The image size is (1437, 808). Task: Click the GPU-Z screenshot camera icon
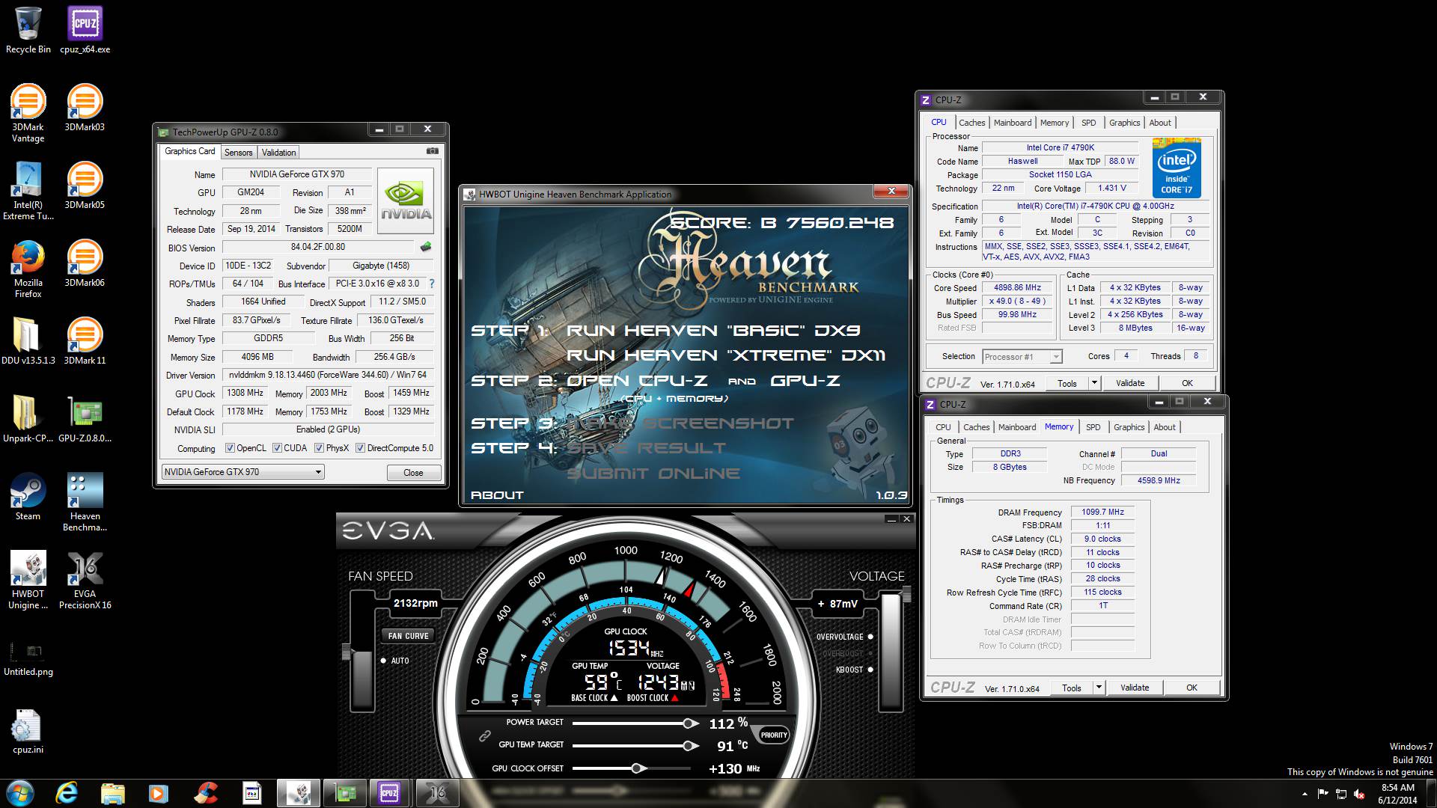[x=433, y=151]
